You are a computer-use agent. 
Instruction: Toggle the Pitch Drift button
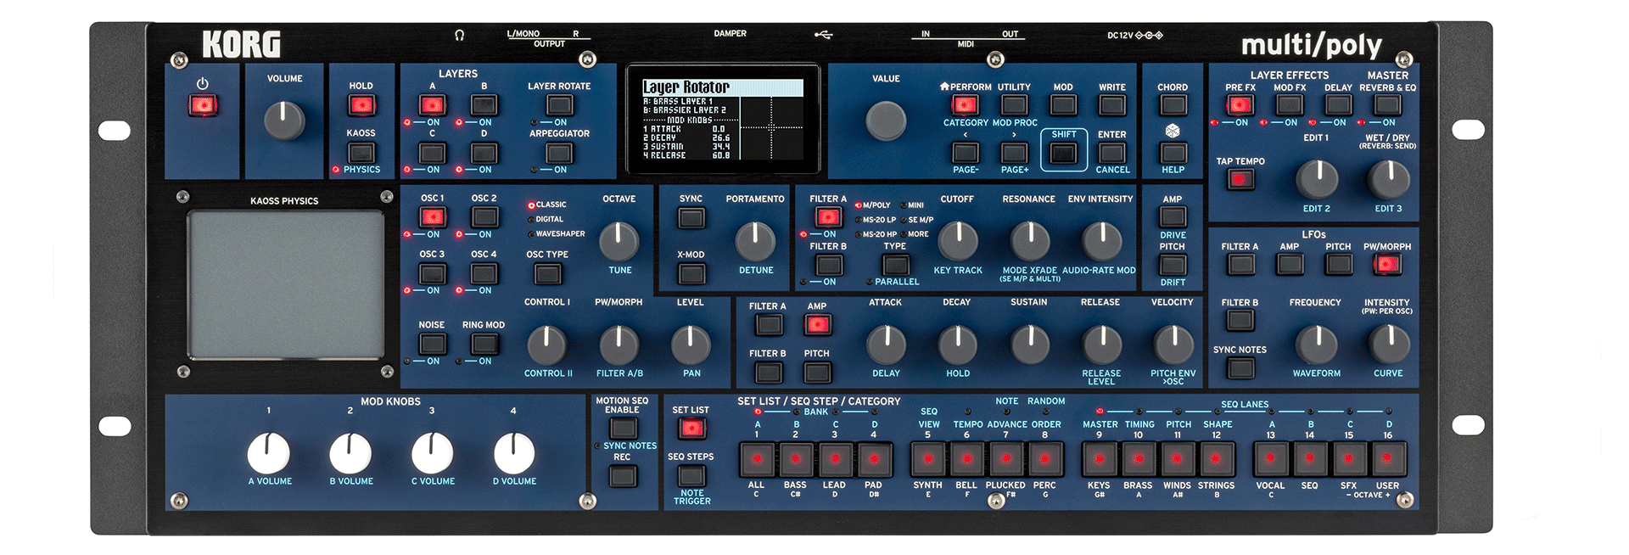pyautogui.click(x=1173, y=265)
